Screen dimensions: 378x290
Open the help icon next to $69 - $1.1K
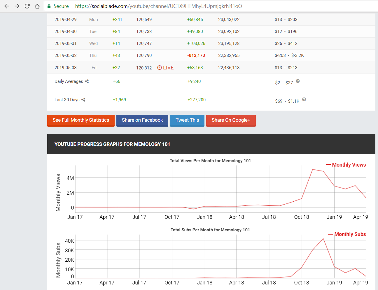point(304,99)
